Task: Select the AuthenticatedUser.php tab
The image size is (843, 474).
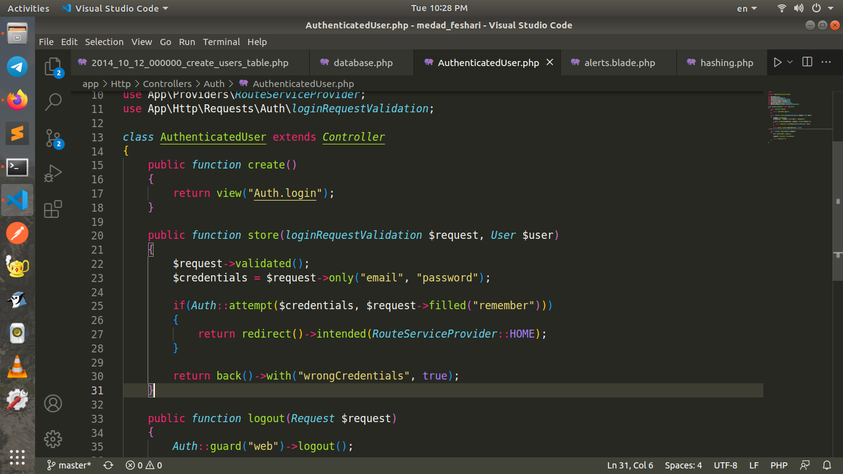Action: pos(488,62)
